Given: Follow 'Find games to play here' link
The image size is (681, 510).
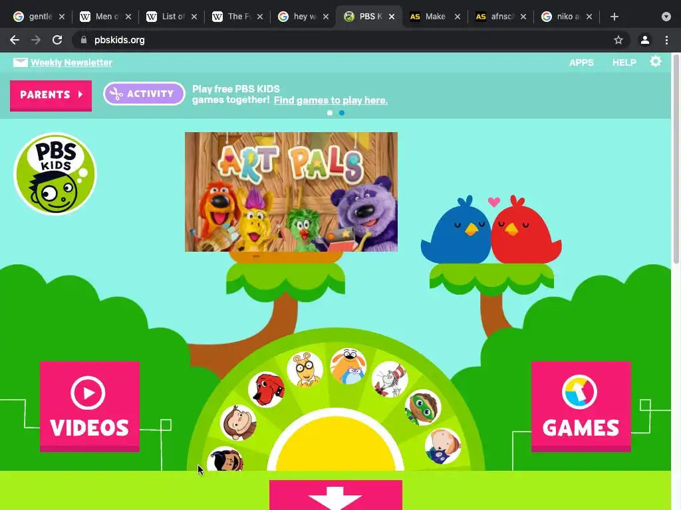Looking at the screenshot, I should [331, 100].
